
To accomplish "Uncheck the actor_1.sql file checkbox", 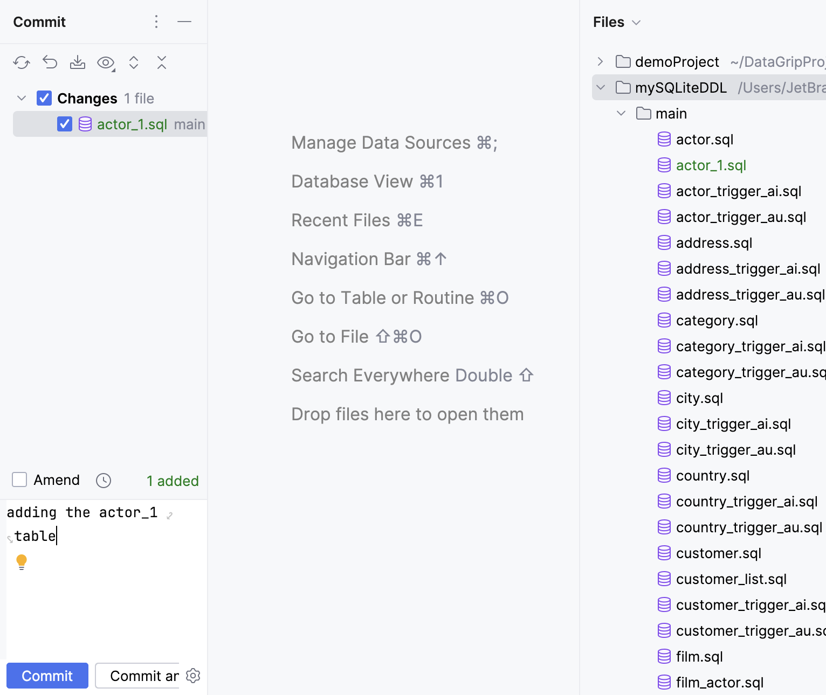I will click(65, 124).
